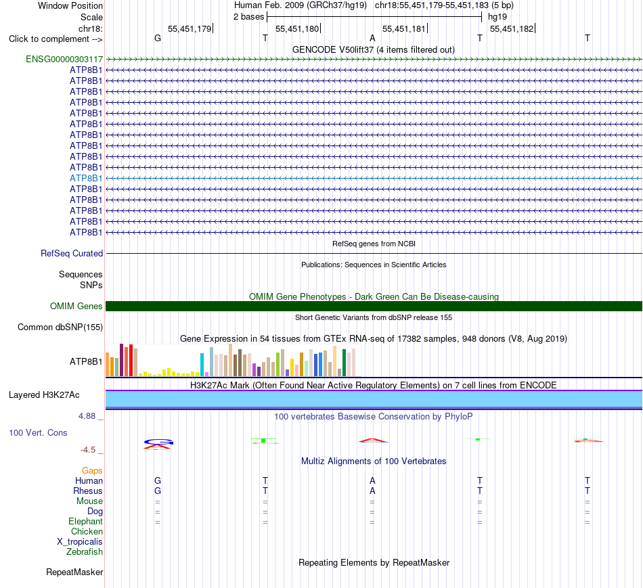Select the Window Position label
643x588 pixels.
70,5
